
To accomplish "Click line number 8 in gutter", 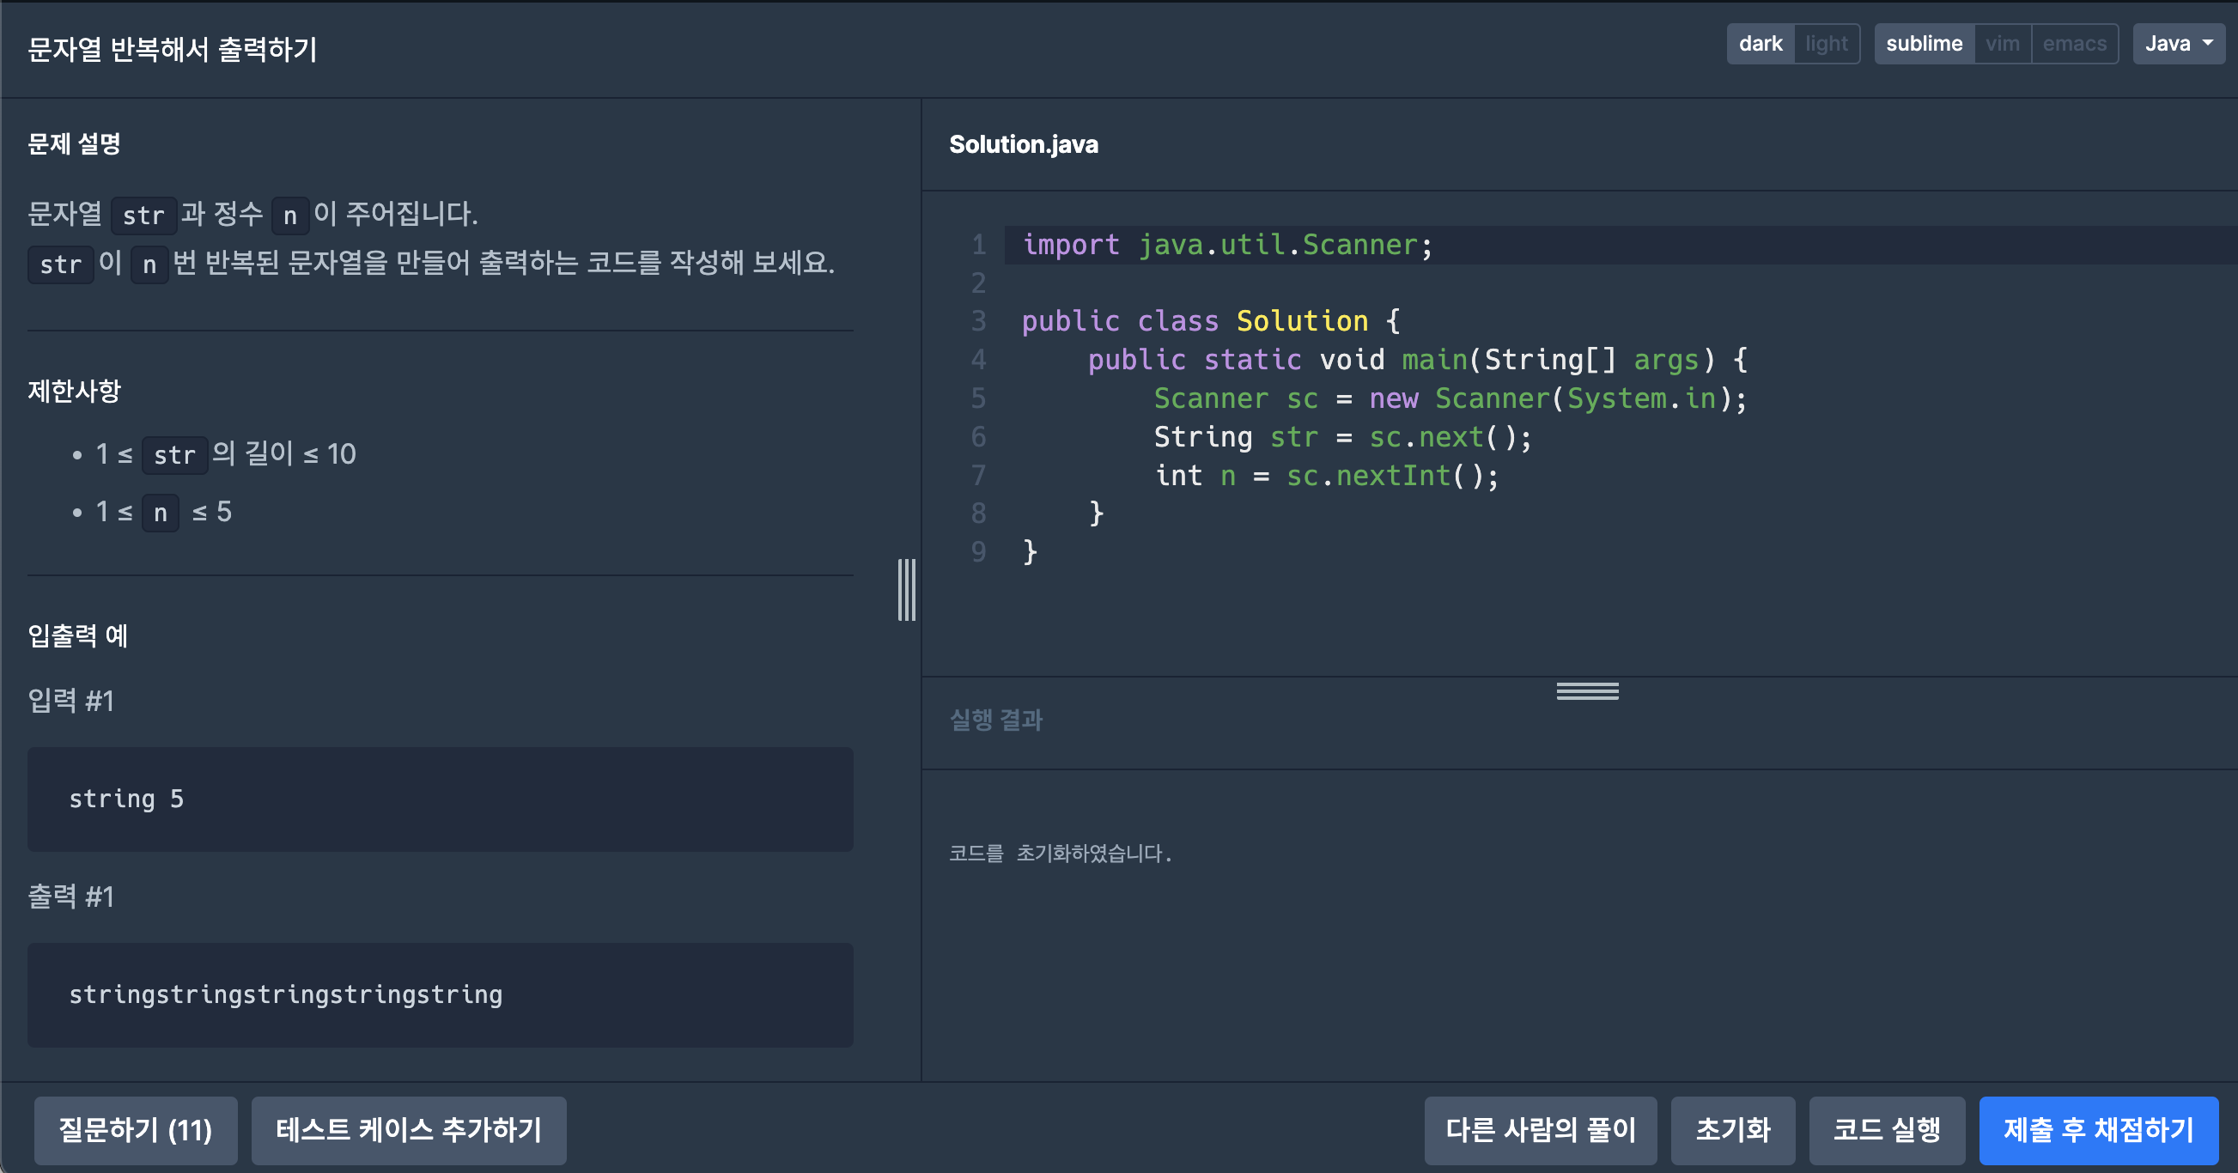I will (x=978, y=514).
